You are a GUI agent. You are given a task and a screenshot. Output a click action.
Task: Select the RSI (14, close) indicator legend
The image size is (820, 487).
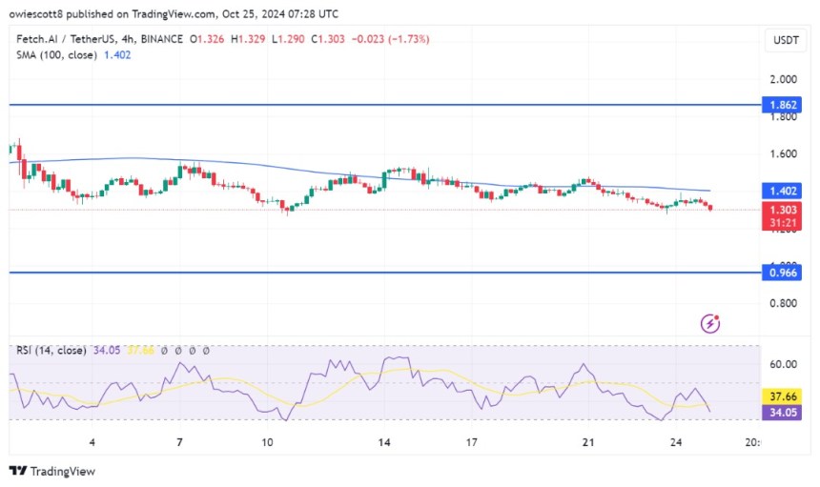coord(50,350)
